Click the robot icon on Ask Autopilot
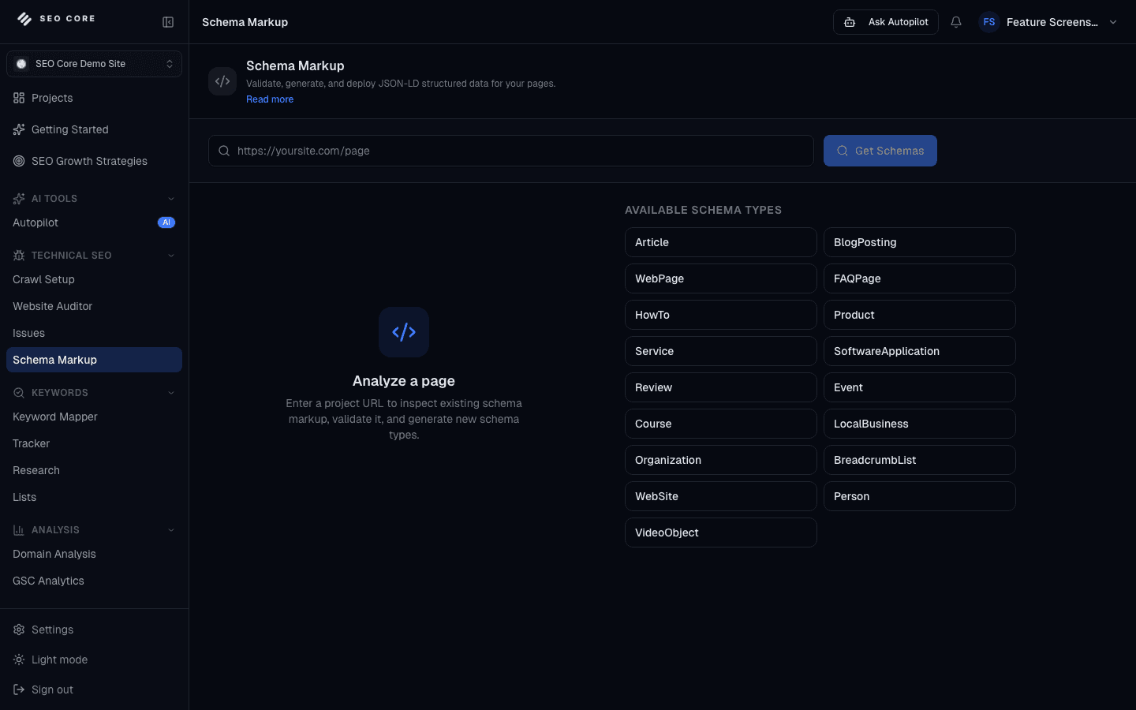The image size is (1136, 710). 850,22
